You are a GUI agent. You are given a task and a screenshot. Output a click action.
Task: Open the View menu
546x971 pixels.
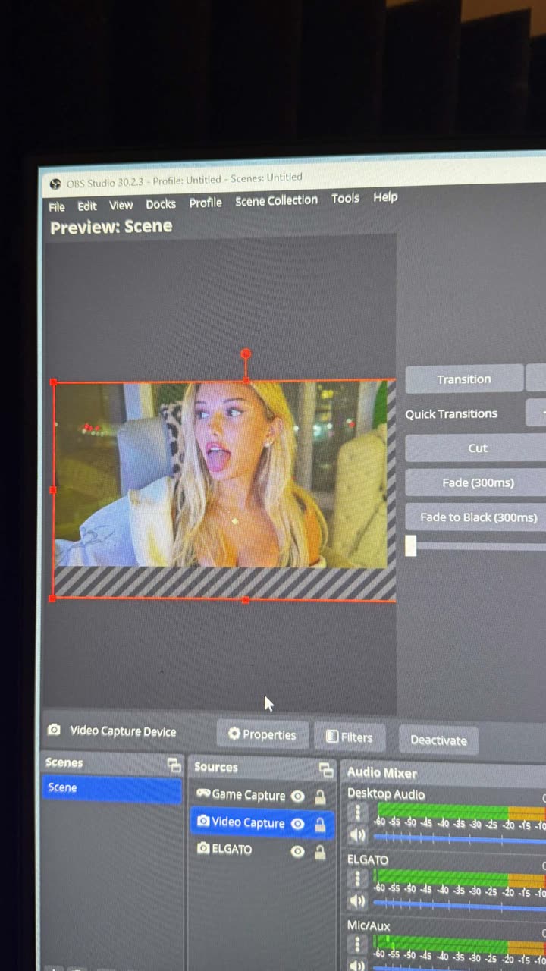(121, 205)
